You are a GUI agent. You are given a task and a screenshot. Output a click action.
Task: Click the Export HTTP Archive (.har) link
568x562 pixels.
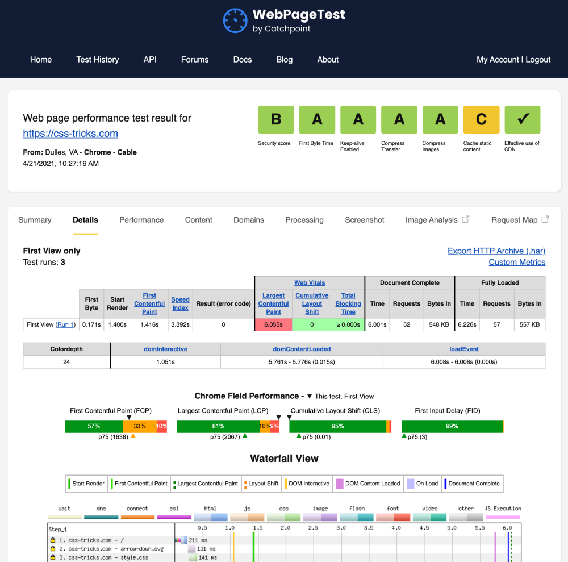[496, 251]
